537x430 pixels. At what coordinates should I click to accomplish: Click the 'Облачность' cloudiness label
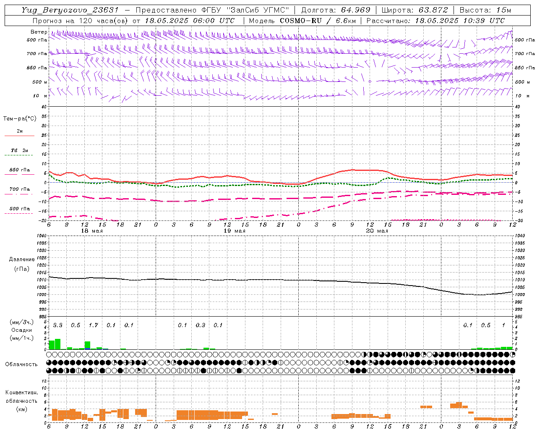(x=21, y=364)
